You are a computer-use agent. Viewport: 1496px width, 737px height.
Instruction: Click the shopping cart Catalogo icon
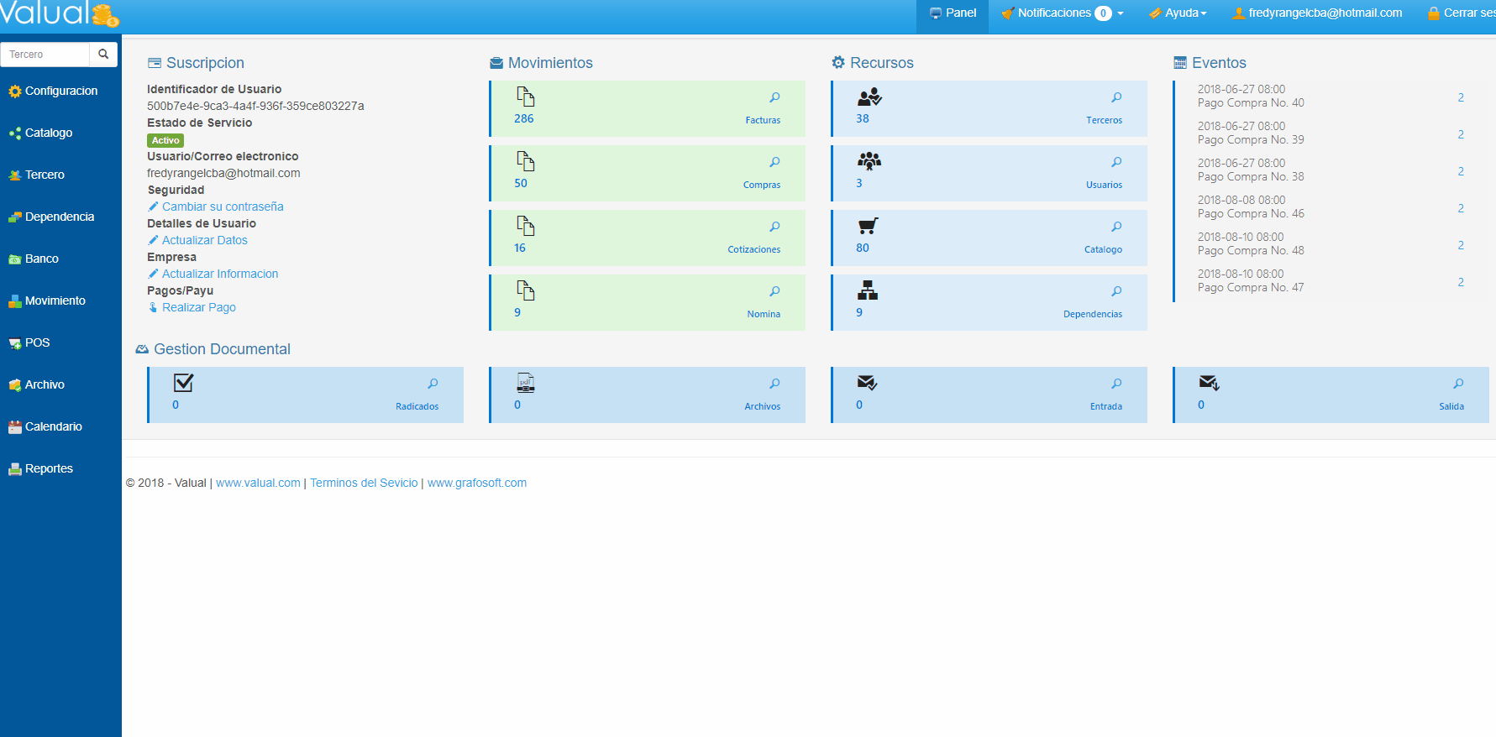pos(868,226)
